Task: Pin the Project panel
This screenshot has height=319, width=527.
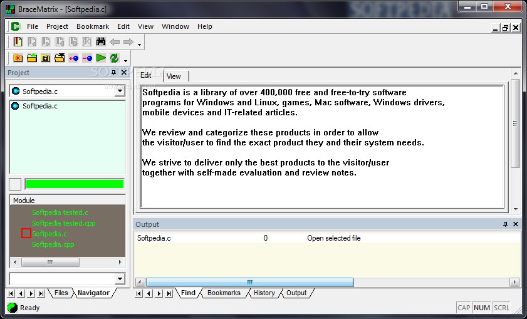Action: pyautogui.click(x=113, y=72)
